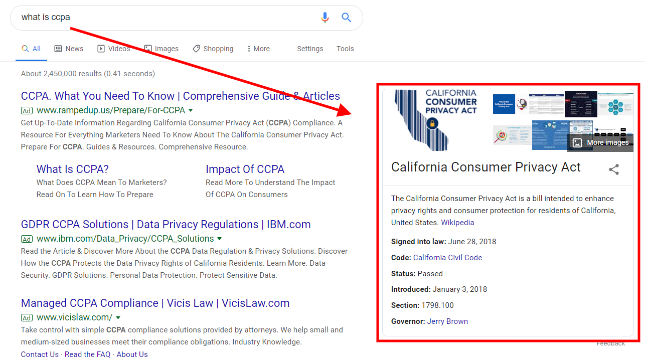
Task: Expand the ibm.com ad URL dropdown arrow
Action: click(x=220, y=239)
